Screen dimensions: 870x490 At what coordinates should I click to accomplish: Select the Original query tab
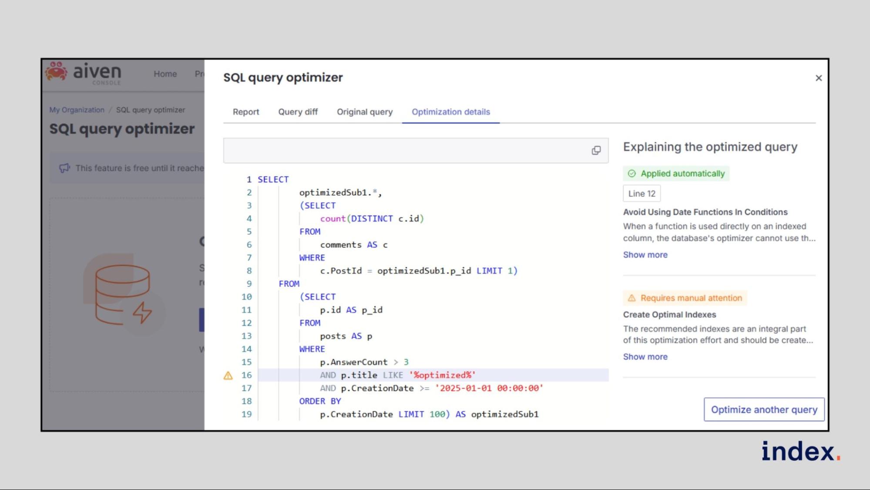[364, 112]
